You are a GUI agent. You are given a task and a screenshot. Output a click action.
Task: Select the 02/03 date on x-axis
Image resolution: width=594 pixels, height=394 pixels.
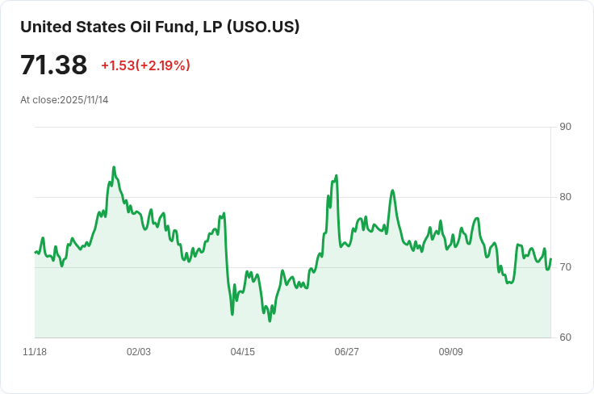pos(139,352)
